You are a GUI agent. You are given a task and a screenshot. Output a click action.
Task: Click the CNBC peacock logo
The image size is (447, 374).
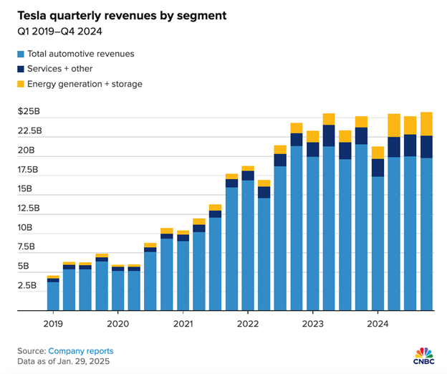[424, 356]
